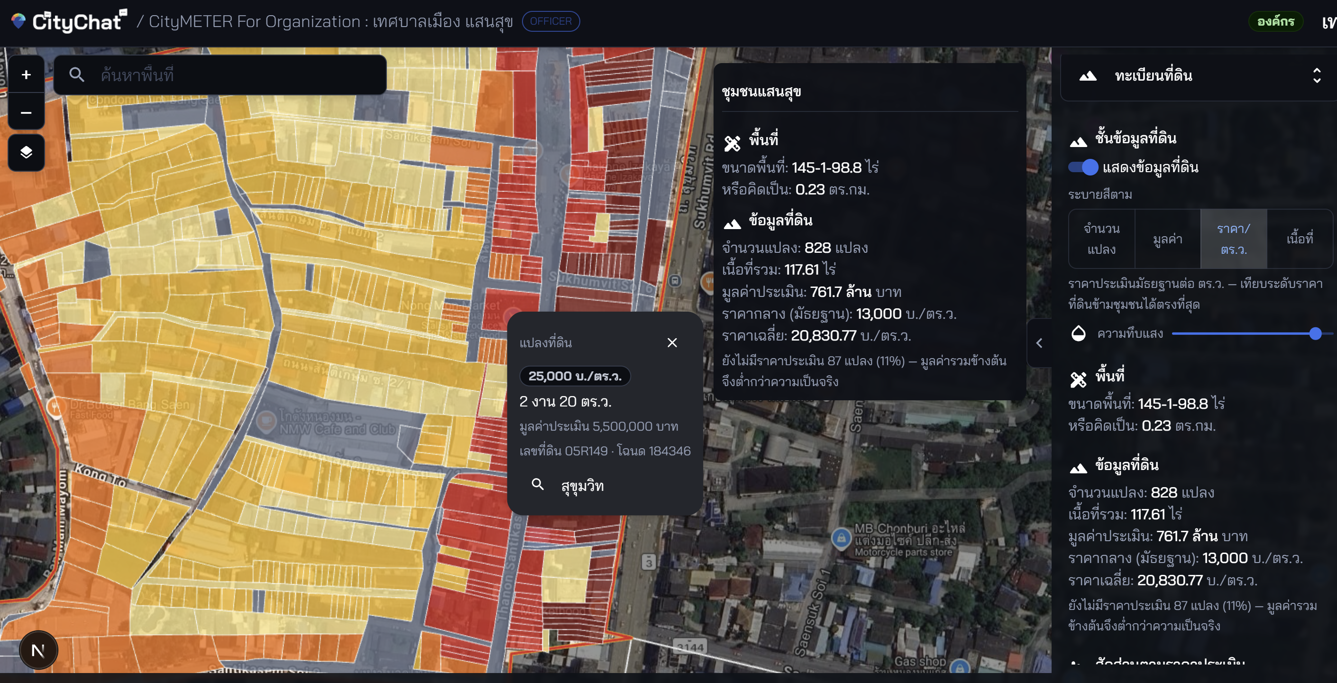The height and width of the screenshot is (683, 1337).
Task: Toggle the แสดงข้อมูลที่ดิน switch
Action: point(1083,167)
